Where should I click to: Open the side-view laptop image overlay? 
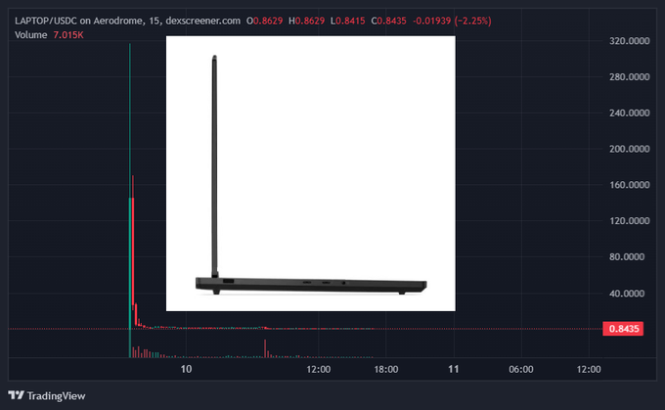(x=310, y=173)
